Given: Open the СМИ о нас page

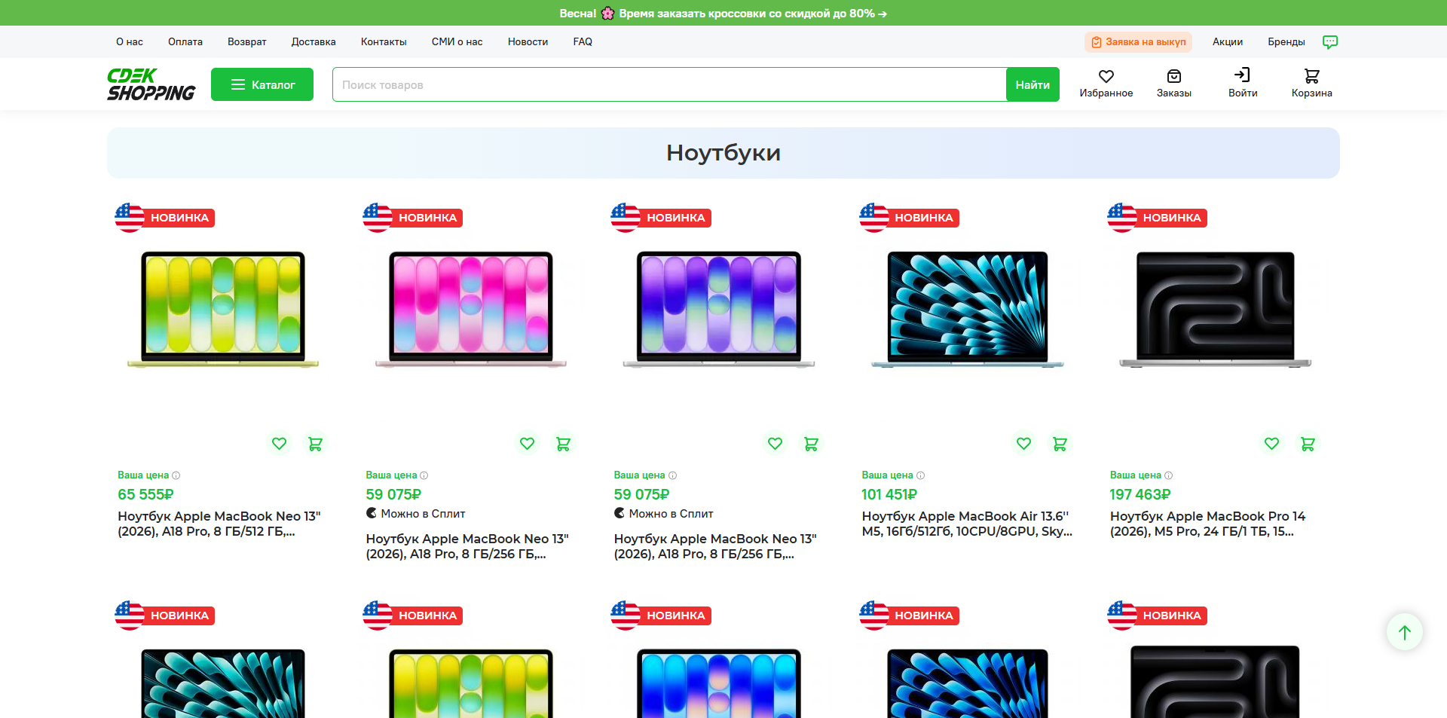Looking at the screenshot, I should pyautogui.click(x=457, y=42).
